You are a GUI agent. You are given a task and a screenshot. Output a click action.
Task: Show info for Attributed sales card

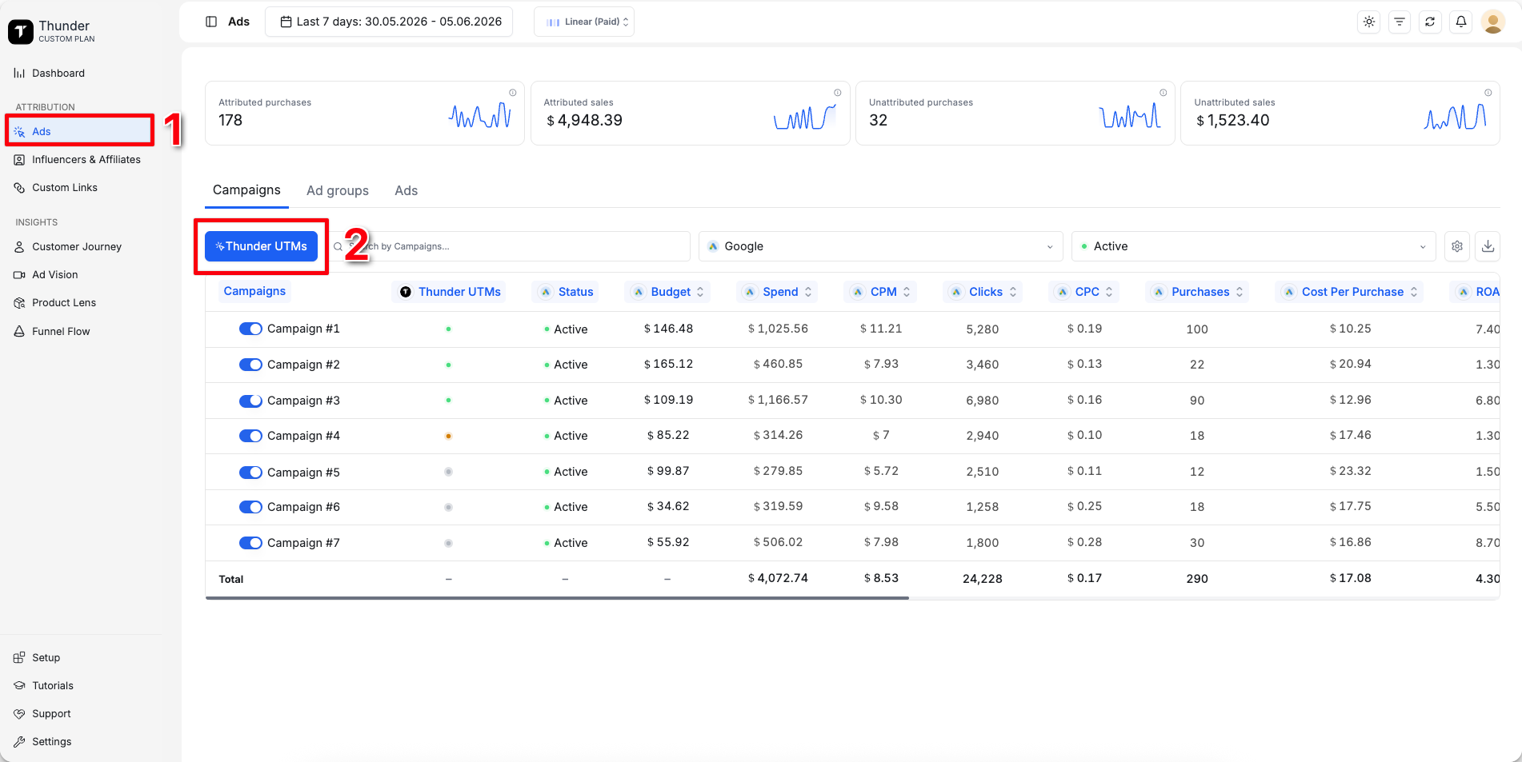[x=838, y=93]
